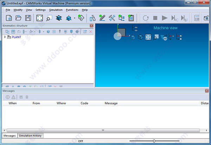The height and width of the screenshot is (145, 211).
Task: Switch to Simulation history tab
Action: pos(30,136)
